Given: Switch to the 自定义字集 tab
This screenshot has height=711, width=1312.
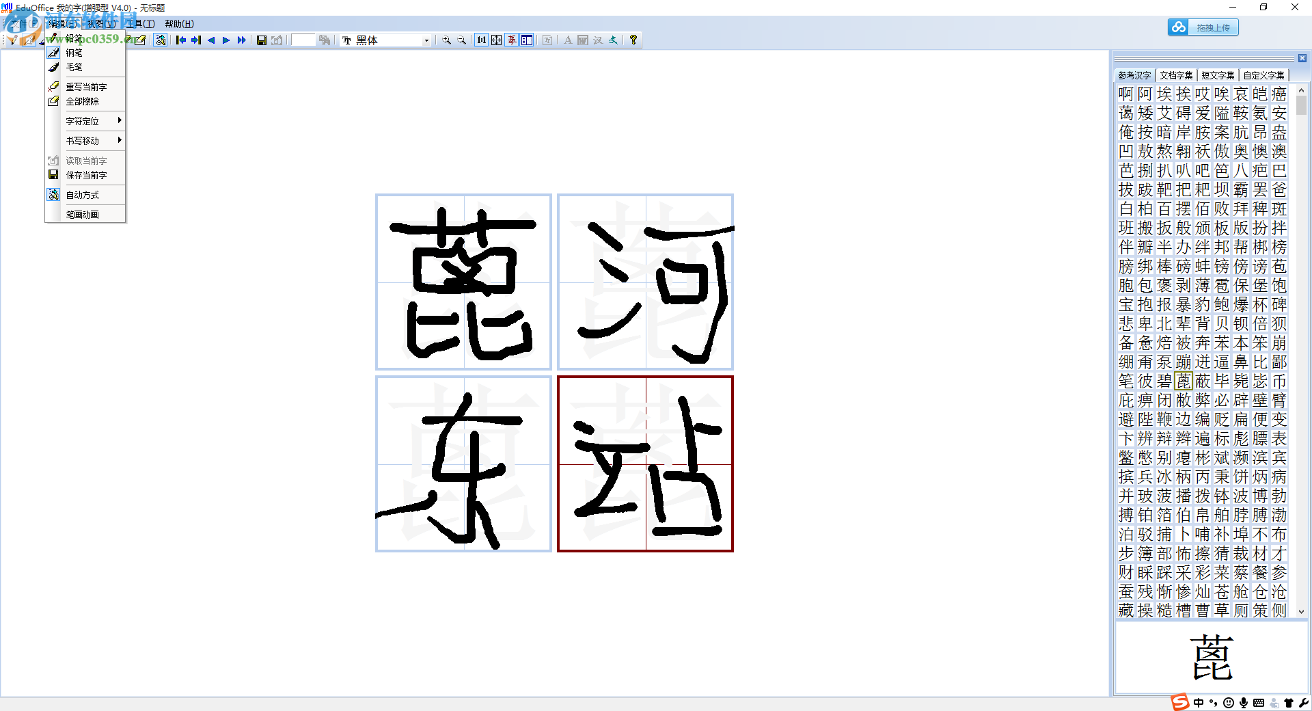Looking at the screenshot, I should (x=1265, y=75).
